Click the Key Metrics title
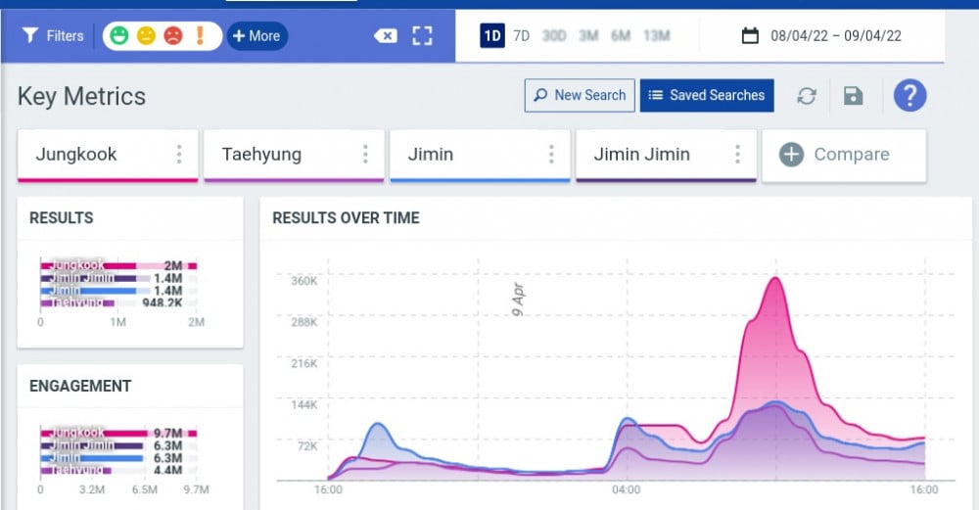 pos(82,96)
